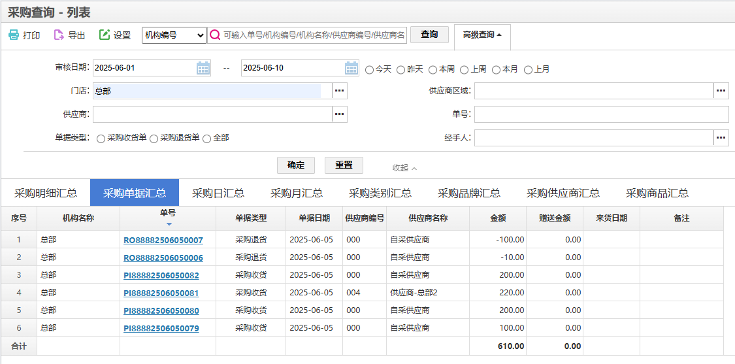
Task: Open the 供应商 picker ellipsis button
Action: point(340,114)
